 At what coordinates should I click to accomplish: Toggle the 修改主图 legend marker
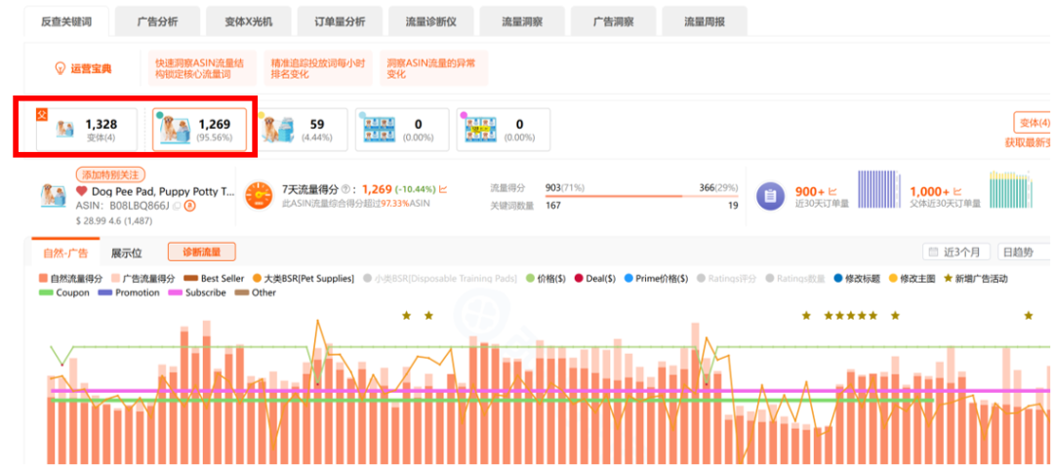pos(912,279)
